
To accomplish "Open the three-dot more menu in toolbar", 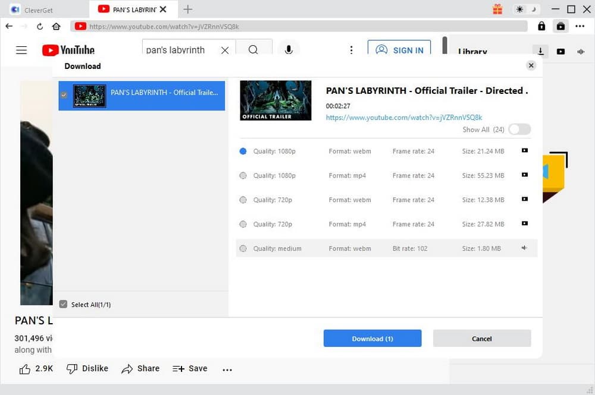I will (x=580, y=26).
